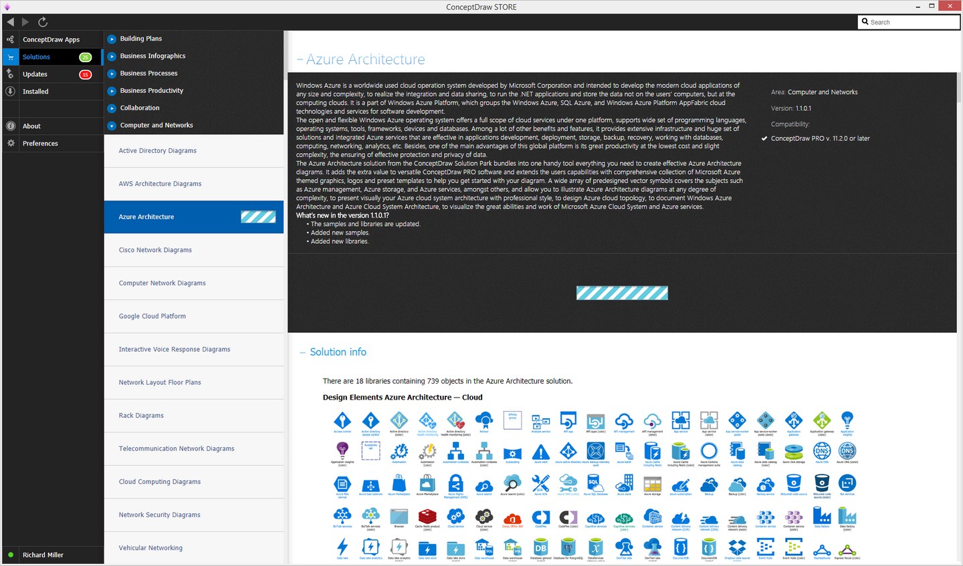
Task: Open Cloud Computing Diagrams solution
Action: tap(194, 482)
